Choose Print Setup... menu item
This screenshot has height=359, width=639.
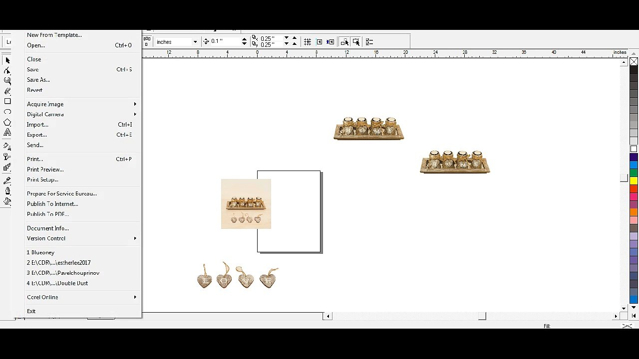(81, 179)
